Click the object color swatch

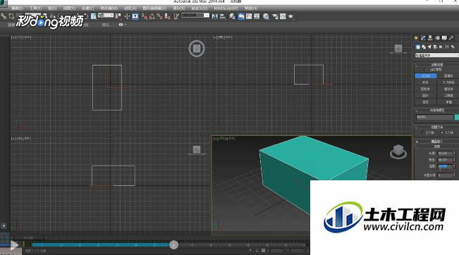[x=457, y=117]
